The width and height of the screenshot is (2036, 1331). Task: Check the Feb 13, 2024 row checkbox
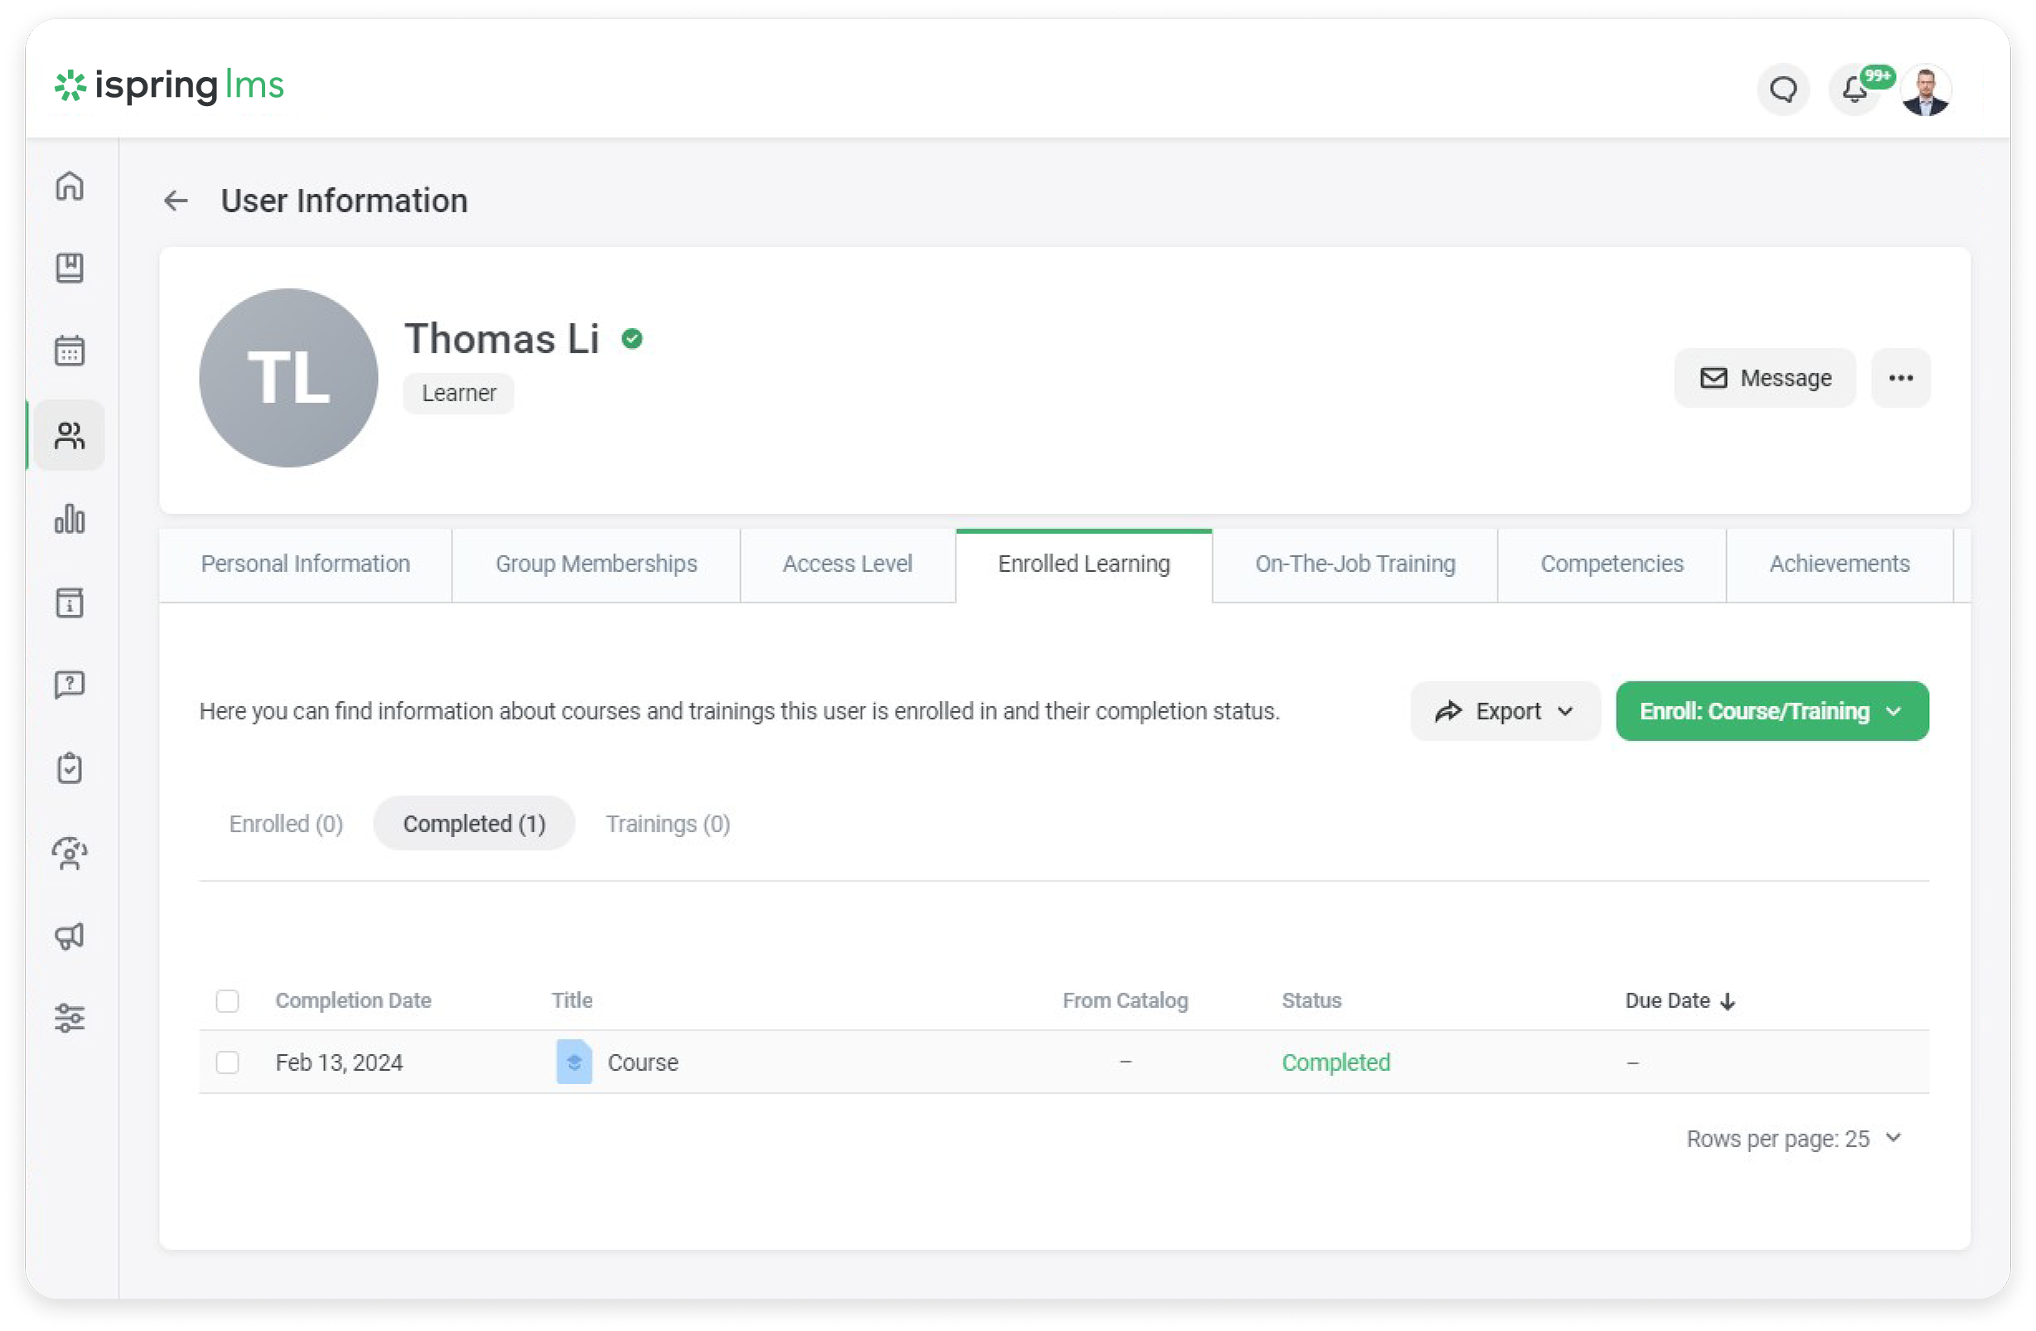point(228,1062)
